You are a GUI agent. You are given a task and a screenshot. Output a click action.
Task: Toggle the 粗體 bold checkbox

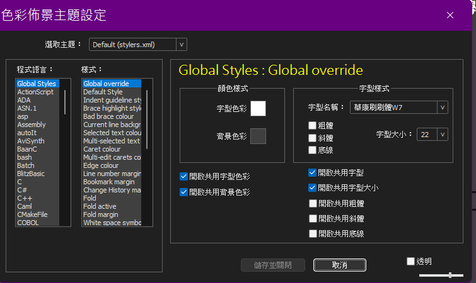tap(312, 125)
